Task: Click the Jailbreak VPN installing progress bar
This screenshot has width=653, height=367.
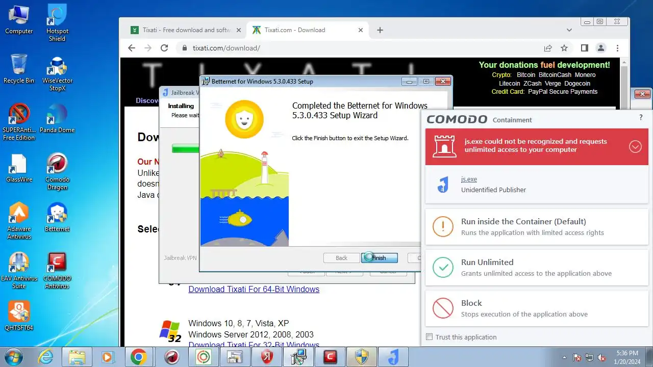Action: pyautogui.click(x=186, y=148)
